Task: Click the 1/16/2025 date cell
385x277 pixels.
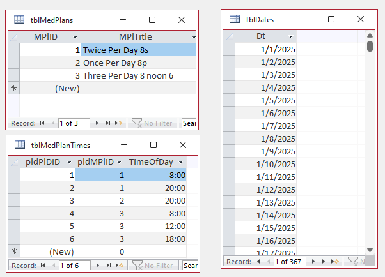Action: [265, 241]
